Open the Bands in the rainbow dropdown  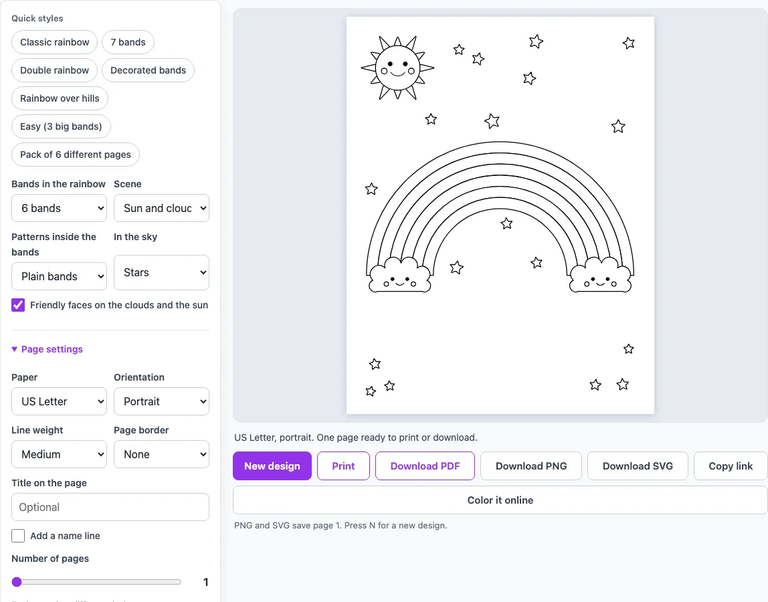pos(60,208)
